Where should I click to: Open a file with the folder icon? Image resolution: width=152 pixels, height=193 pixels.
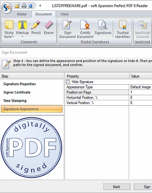[17, 6]
